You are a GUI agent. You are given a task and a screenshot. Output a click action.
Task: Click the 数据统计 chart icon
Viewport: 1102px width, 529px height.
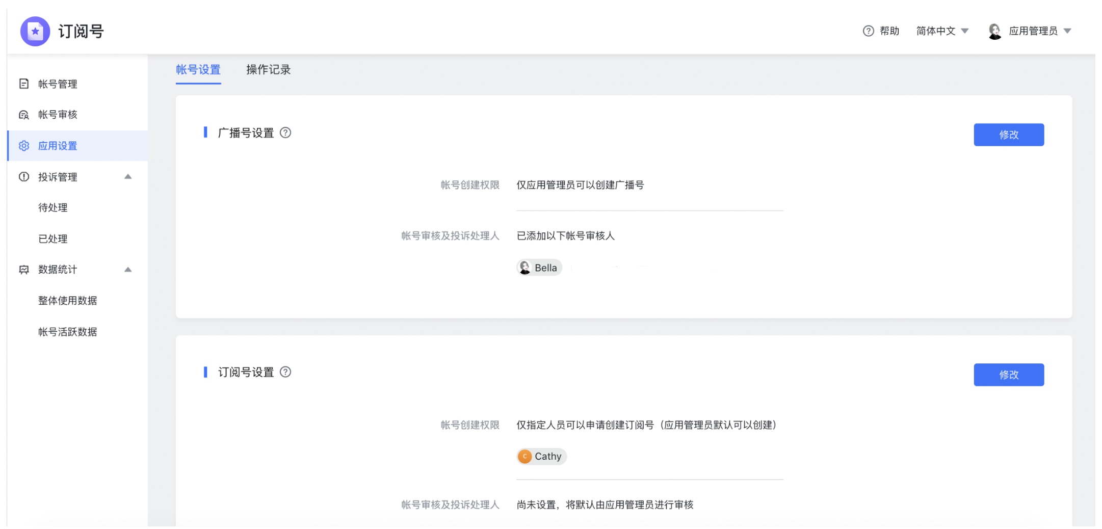pos(24,270)
